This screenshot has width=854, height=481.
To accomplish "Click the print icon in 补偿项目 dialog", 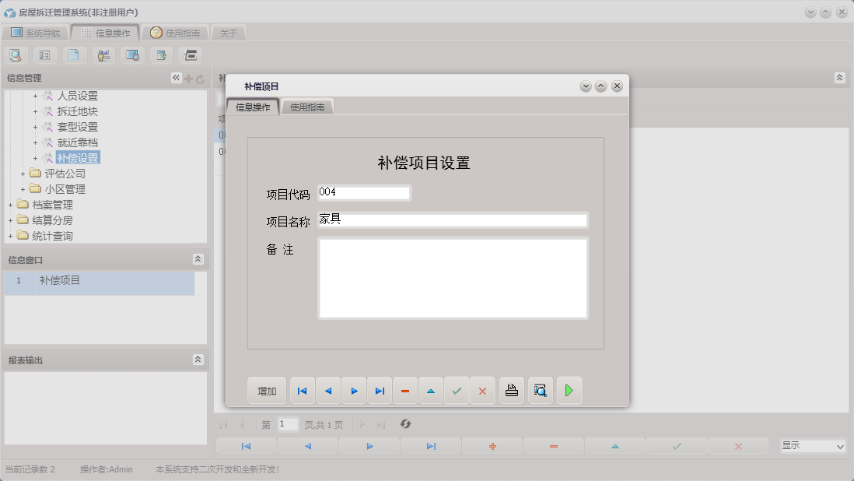I will coord(511,390).
